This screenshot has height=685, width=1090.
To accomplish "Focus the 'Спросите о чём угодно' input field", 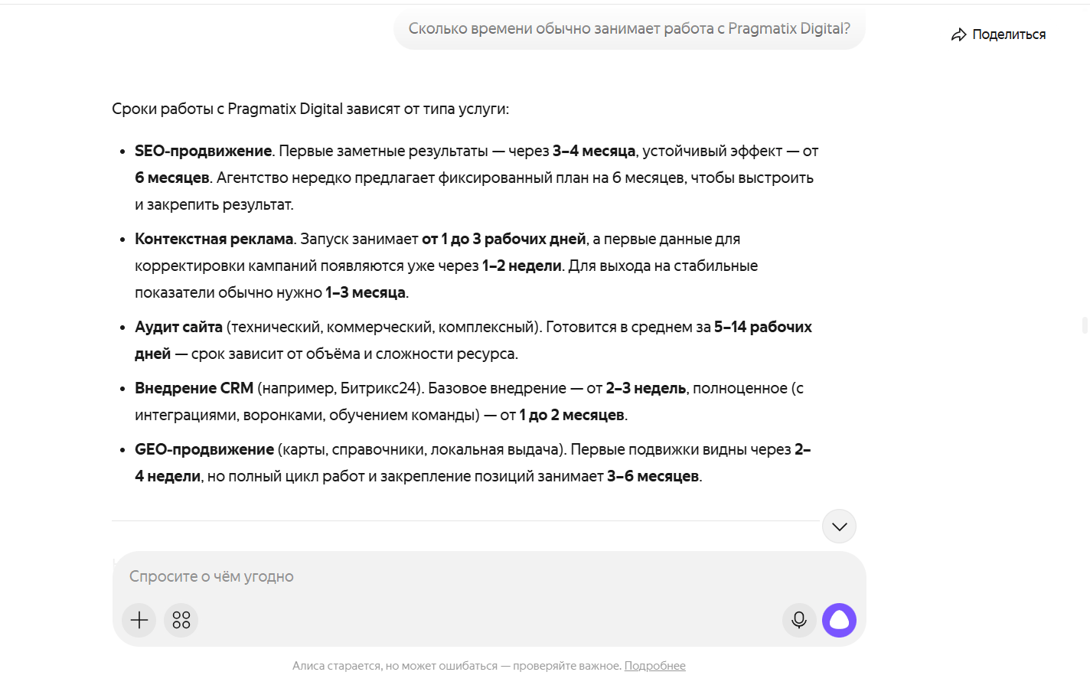I will coord(489,576).
